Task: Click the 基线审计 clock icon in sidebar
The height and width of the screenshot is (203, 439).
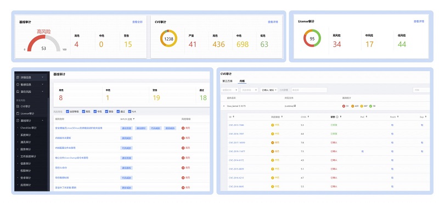Action: pos(18,120)
